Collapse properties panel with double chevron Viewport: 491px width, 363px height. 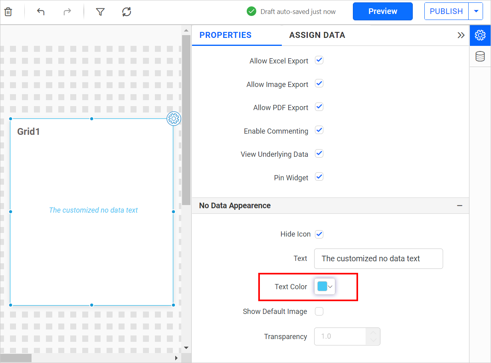[x=461, y=35]
